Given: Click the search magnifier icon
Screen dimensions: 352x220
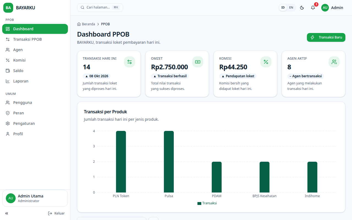Looking at the screenshot, I should click(82, 7).
